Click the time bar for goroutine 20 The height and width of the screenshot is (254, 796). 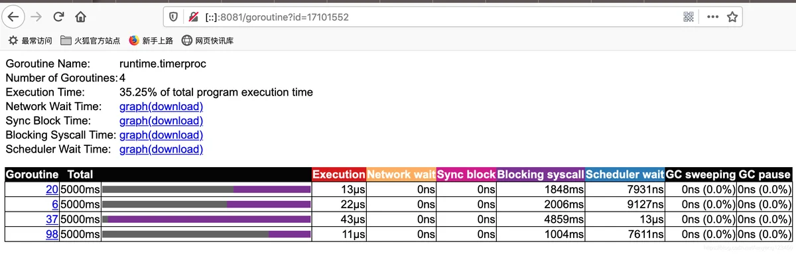(206, 189)
